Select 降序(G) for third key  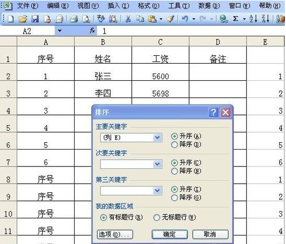point(186,197)
